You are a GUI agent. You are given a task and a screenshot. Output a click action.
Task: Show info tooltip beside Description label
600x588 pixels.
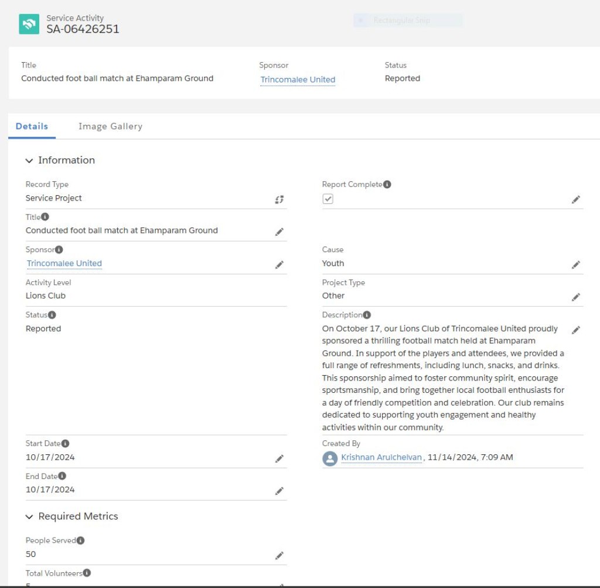coord(367,315)
